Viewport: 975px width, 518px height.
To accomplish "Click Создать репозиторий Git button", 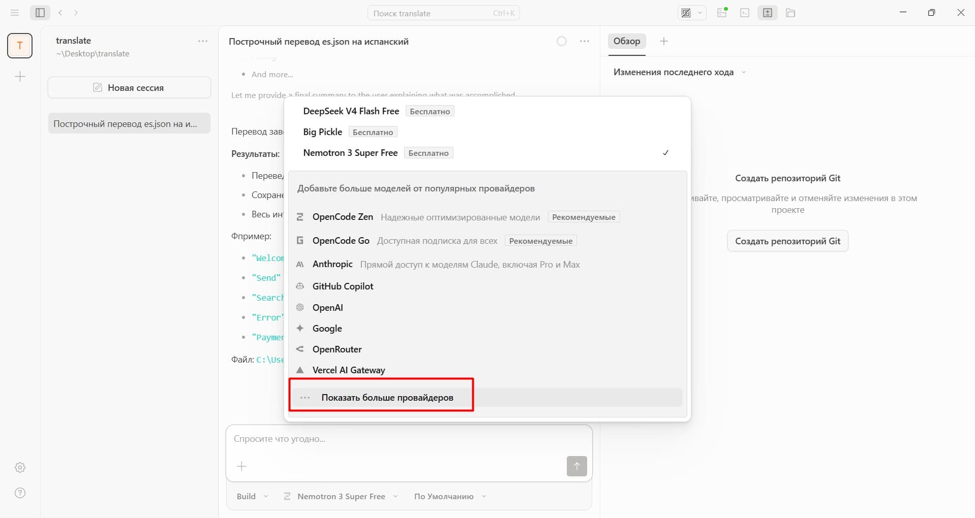I will pyautogui.click(x=787, y=241).
